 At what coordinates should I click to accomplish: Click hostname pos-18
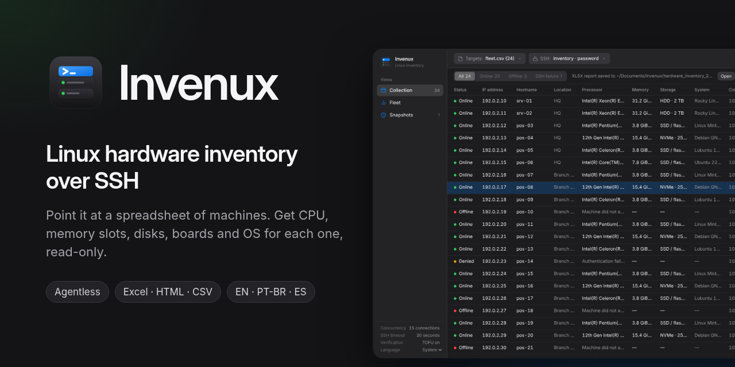[x=525, y=310]
